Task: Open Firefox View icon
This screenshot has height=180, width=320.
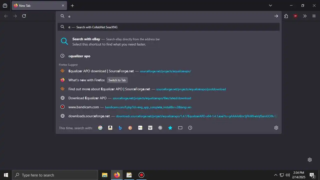Action: pyautogui.click(x=5, y=5)
